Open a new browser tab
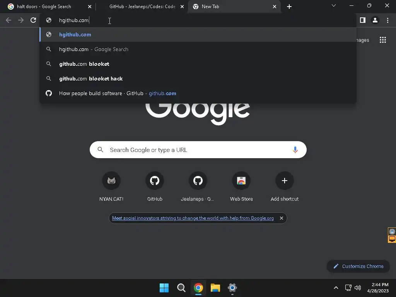Image resolution: width=396 pixels, height=297 pixels. point(289,7)
